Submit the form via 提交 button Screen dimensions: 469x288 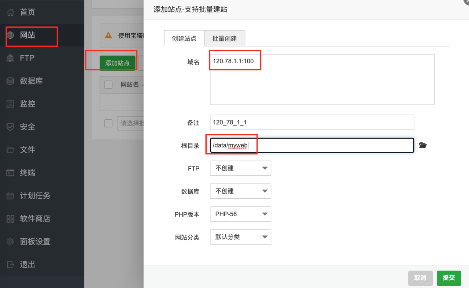449,278
